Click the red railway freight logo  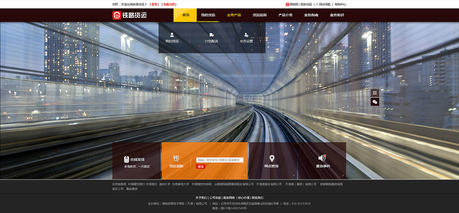117,15
